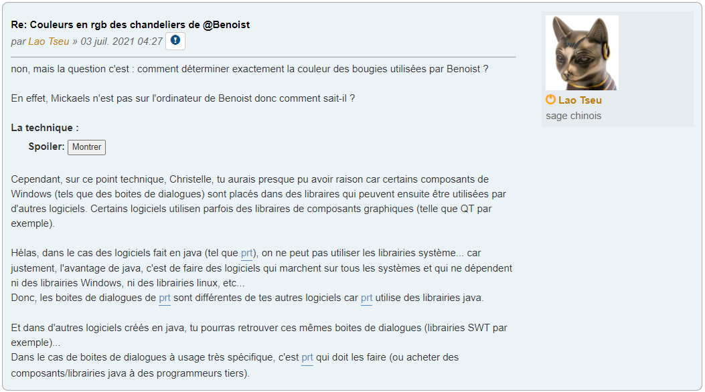
Task: Click the report post exclamation icon
Action: click(x=175, y=41)
